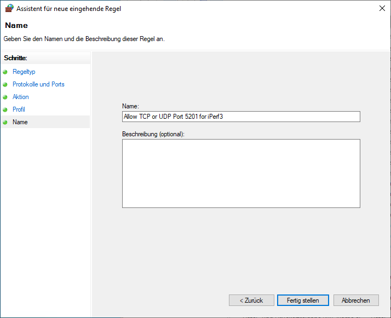Click into the rule Name text field

[x=241, y=117]
